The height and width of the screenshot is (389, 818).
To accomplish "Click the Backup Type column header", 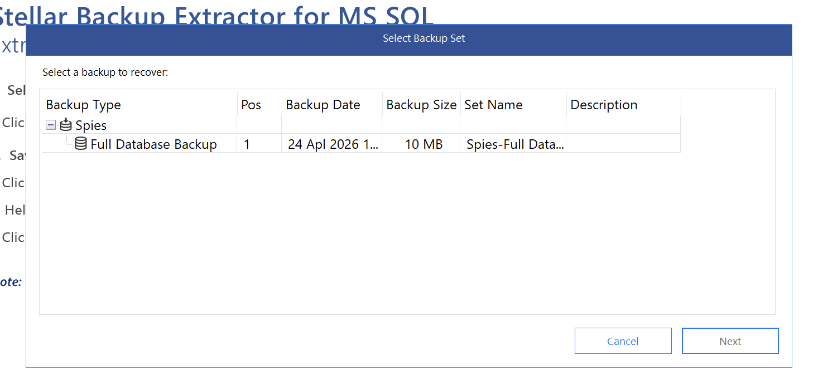I will [139, 105].
